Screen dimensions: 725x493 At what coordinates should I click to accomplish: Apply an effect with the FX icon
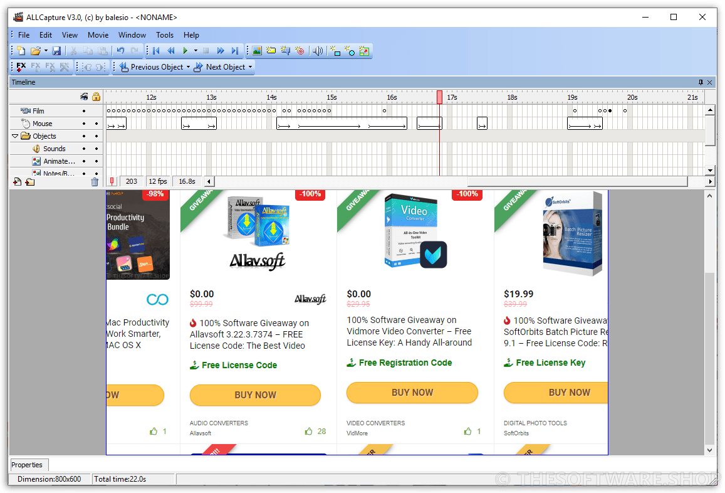click(21, 66)
